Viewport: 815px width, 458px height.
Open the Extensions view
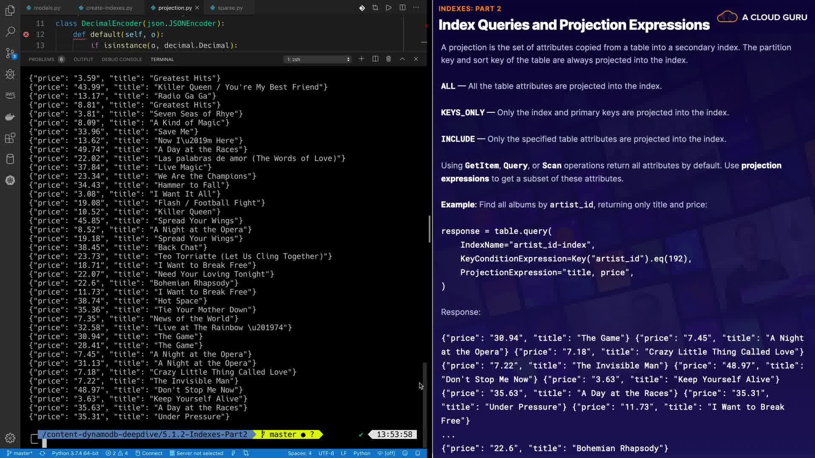pyautogui.click(x=10, y=138)
